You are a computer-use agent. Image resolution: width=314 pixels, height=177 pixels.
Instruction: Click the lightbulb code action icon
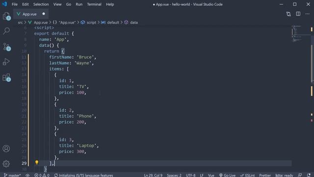[37, 162]
